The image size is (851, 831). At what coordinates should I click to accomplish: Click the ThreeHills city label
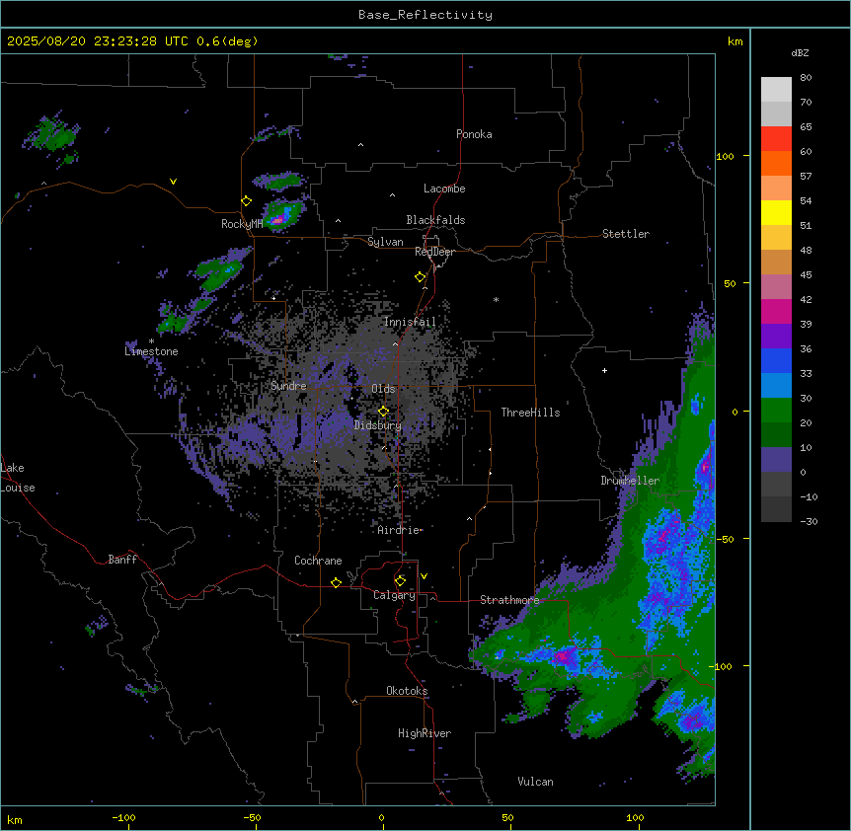pos(530,413)
